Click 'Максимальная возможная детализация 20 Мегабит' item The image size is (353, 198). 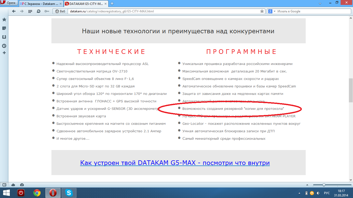(235, 71)
